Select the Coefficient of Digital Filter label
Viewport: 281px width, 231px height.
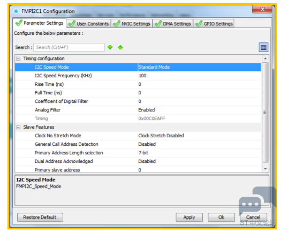tap(62, 101)
